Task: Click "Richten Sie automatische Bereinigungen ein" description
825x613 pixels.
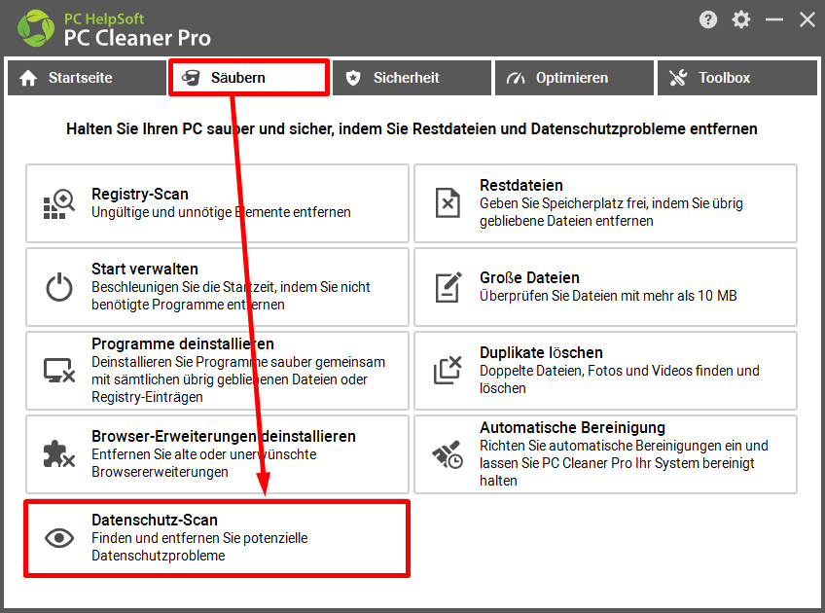Action: click(624, 463)
